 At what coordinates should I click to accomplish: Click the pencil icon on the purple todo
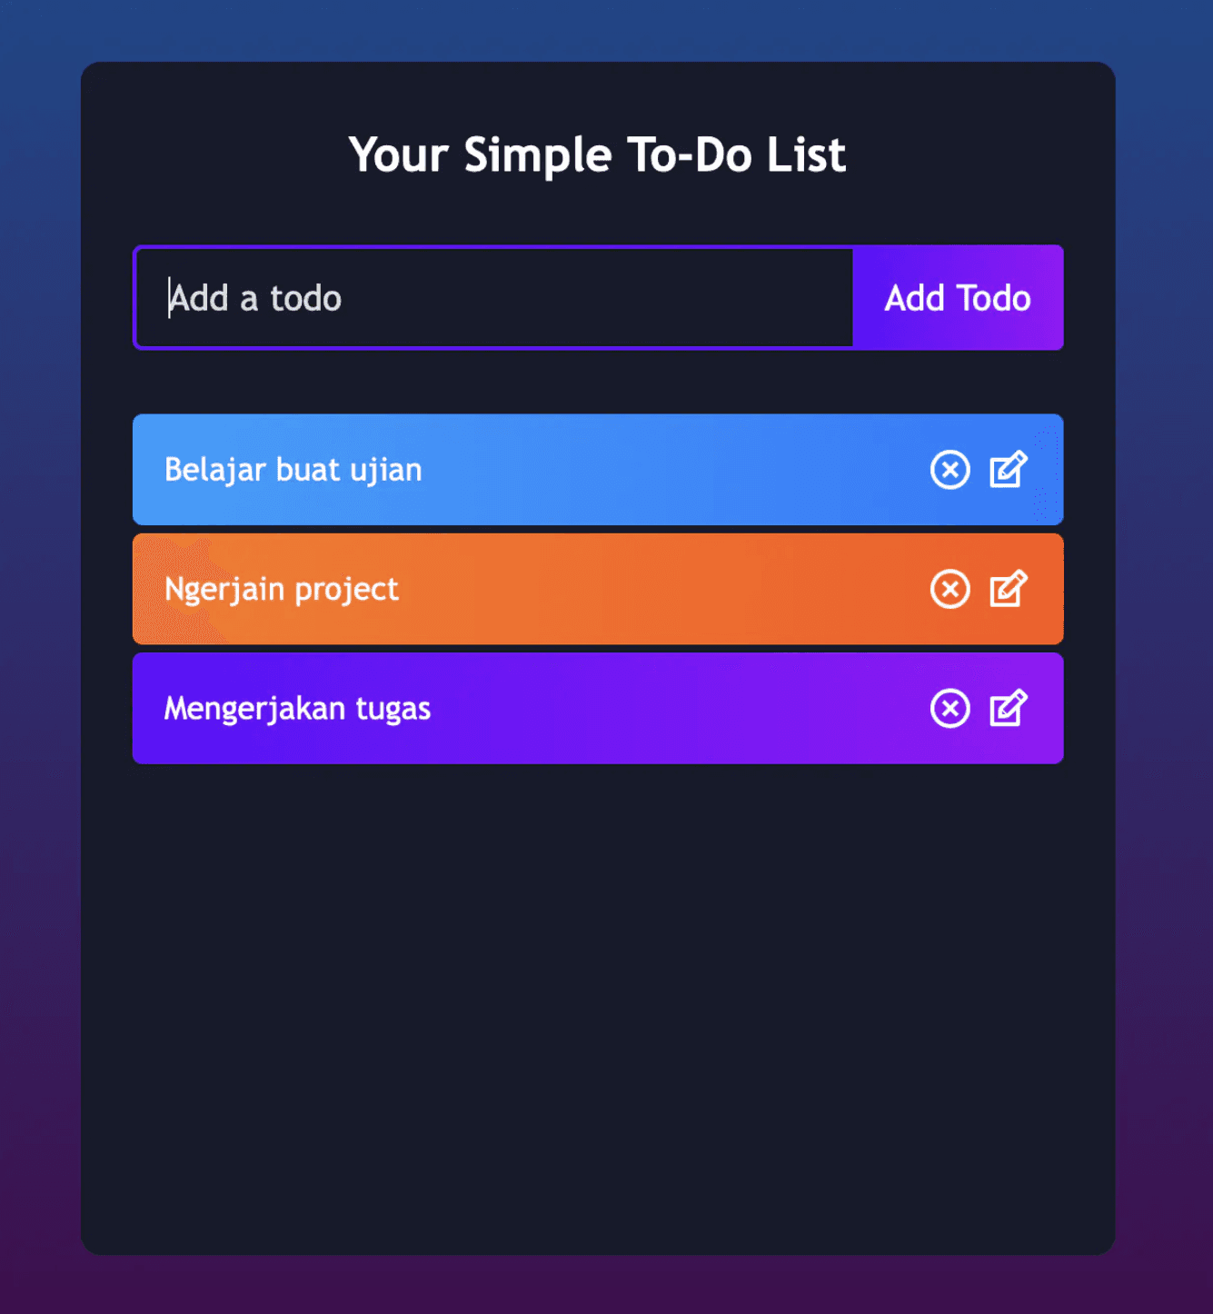pyautogui.click(x=1007, y=709)
